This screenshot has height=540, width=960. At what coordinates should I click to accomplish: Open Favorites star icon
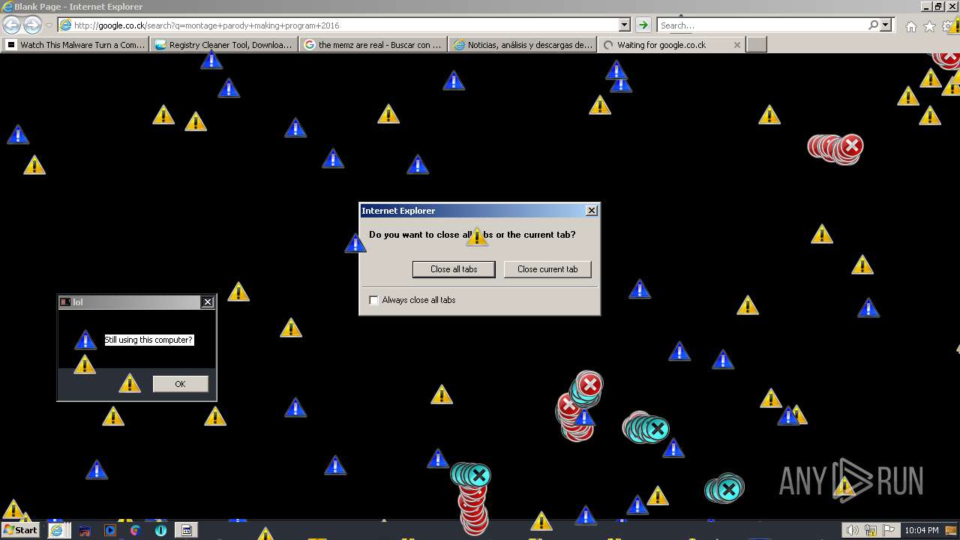click(929, 26)
